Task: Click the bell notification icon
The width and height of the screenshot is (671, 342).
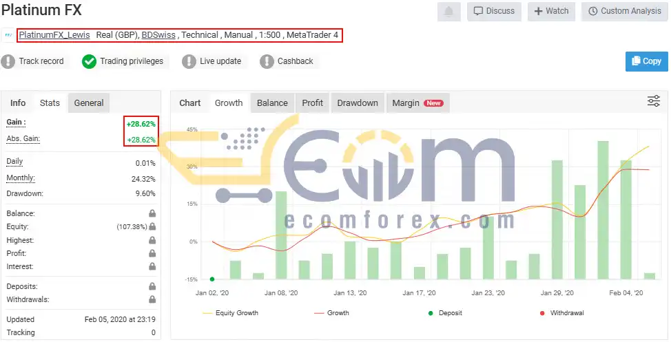Action: [448, 12]
